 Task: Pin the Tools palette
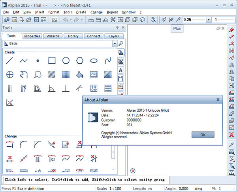[x=117, y=28]
